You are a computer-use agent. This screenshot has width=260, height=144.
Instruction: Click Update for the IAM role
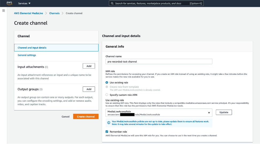224,112
